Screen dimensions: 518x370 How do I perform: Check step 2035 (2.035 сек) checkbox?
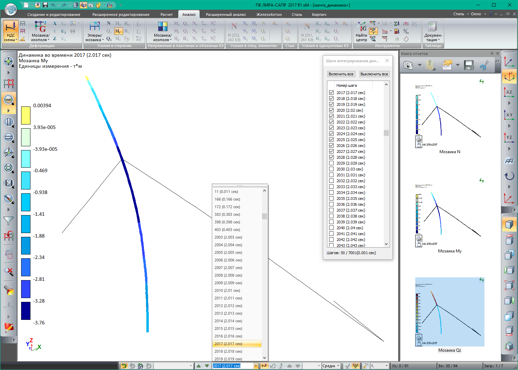[331, 198]
